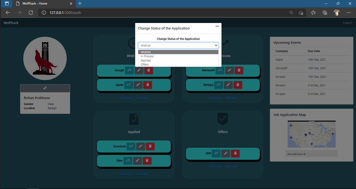The image size is (356, 189).
Task: Edit the Uber application entry
Action: point(137,161)
